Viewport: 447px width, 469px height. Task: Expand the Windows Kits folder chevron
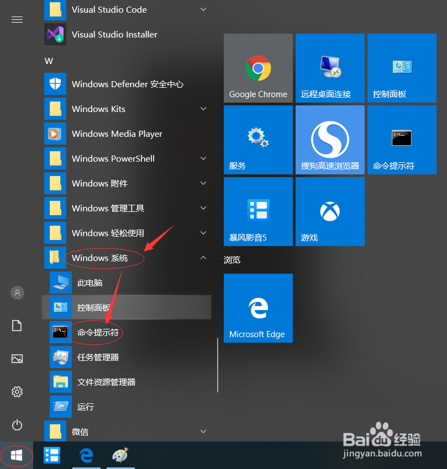[203, 109]
